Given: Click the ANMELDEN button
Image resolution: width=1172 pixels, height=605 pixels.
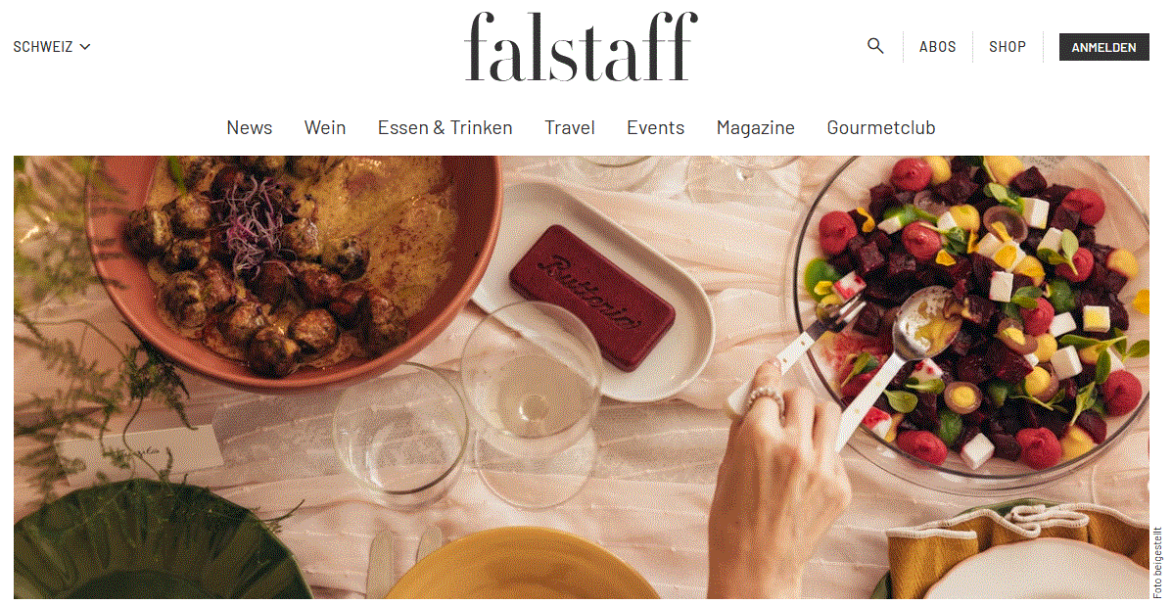Looking at the screenshot, I should (1104, 47).
